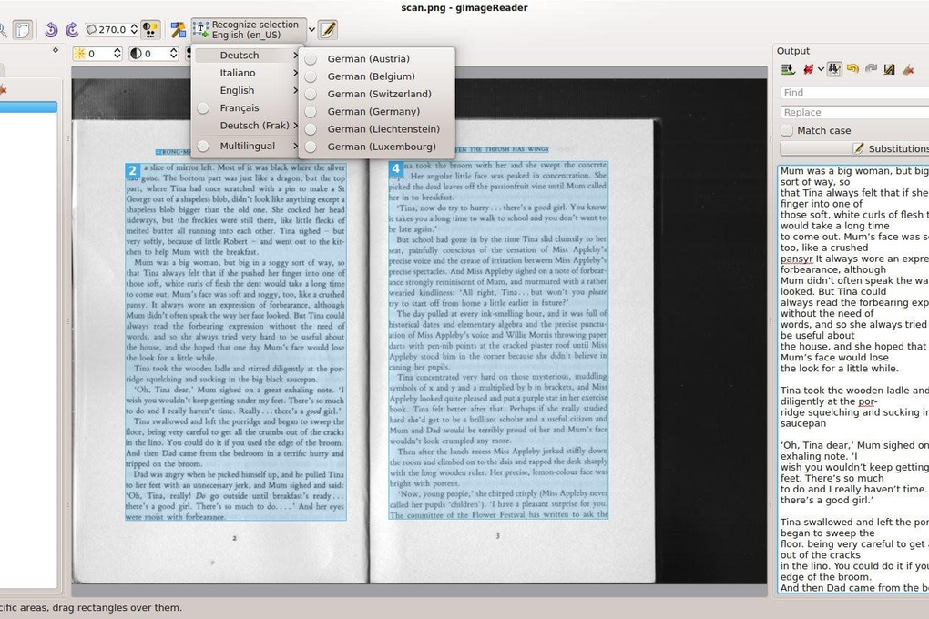Click the contrast half-circle icon
This screenshot has width=929, height=619.
pos(136,54)
